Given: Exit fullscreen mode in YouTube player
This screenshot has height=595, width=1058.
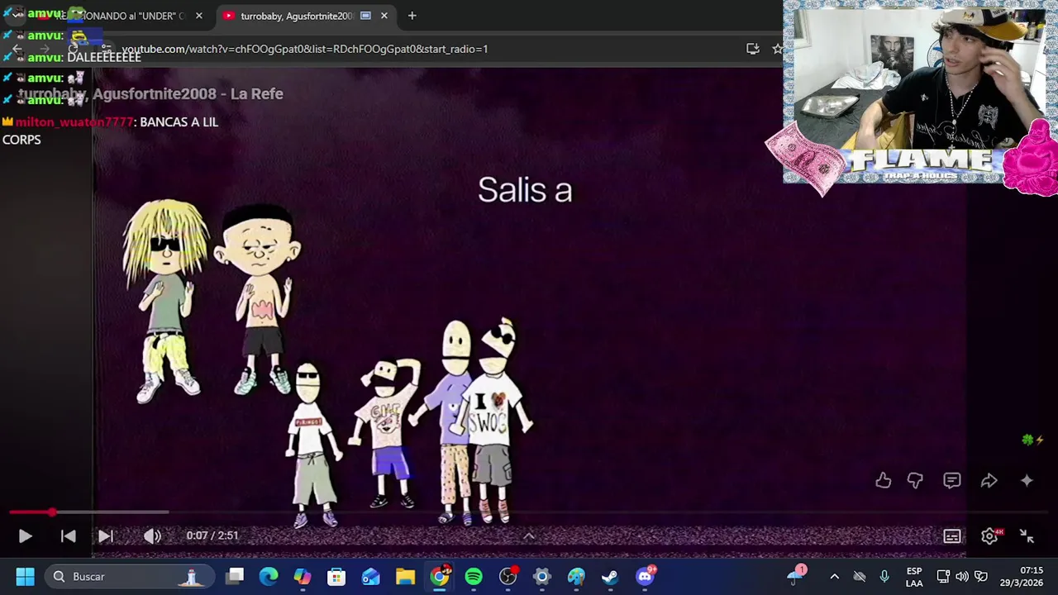Looking at the screenshot, I should point(1027,536).
